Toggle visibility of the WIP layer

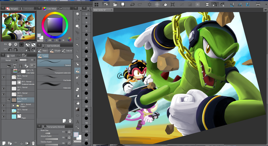click(4, 89)
